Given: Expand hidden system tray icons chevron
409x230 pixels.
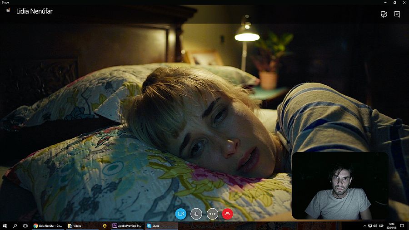Looking at the screenshot, I should (x=364, y=226).
